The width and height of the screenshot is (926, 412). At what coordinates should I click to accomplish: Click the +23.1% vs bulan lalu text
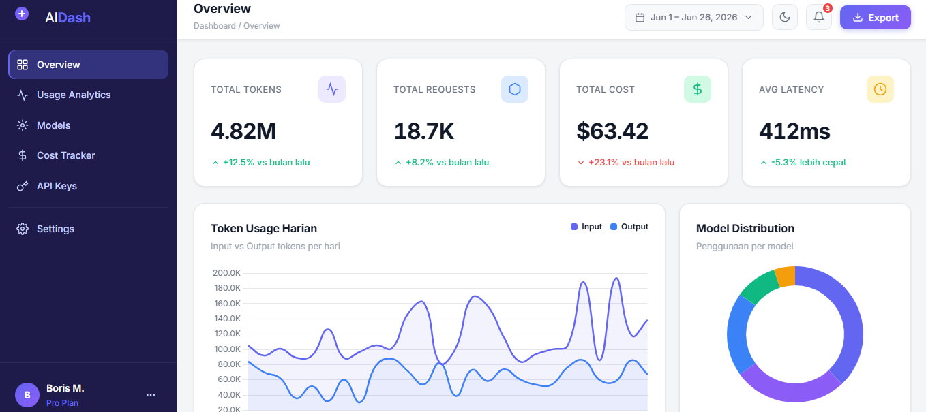631,163
